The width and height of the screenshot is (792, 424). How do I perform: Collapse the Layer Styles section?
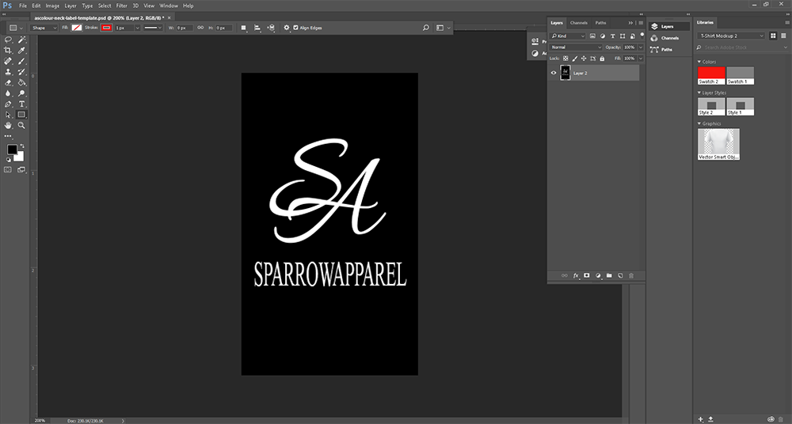[699, 93]
